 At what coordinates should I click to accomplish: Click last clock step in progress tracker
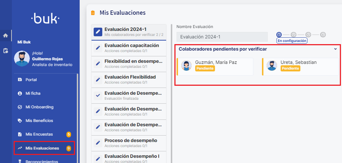pos(323,35)
